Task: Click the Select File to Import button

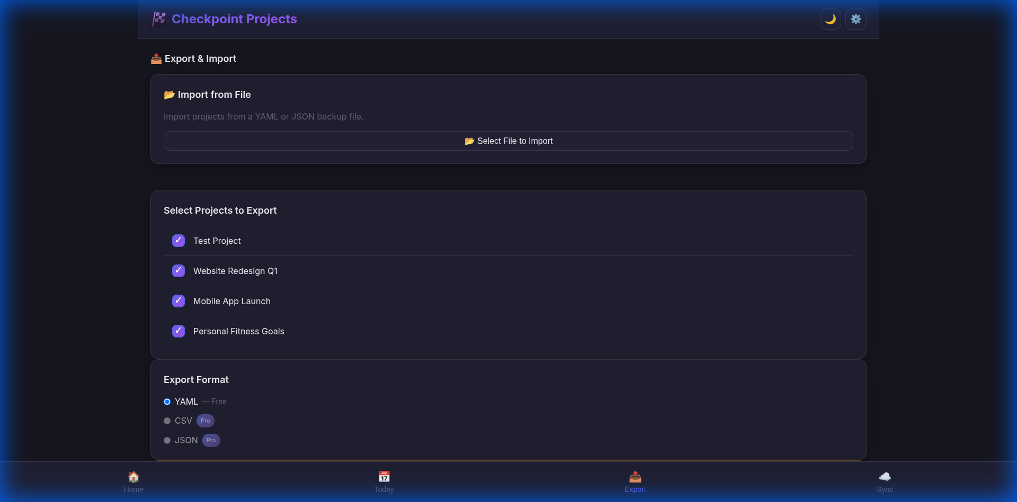Action: (508, 141)
